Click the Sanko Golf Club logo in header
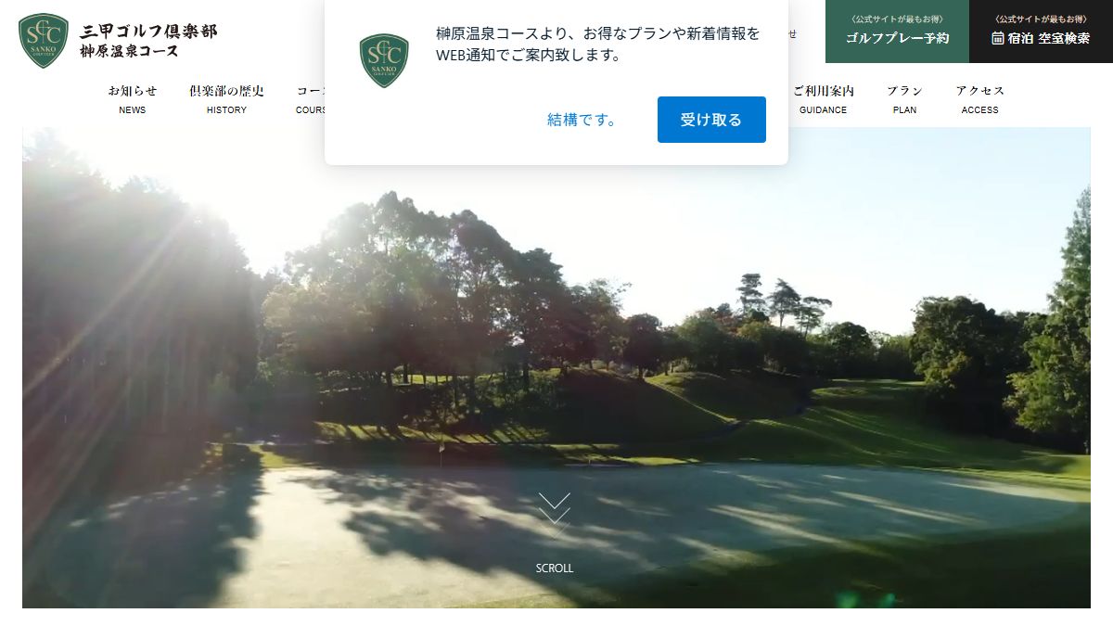Image resolution: width=1113 pixels, height=626 pixels. (x=44, y=41)
